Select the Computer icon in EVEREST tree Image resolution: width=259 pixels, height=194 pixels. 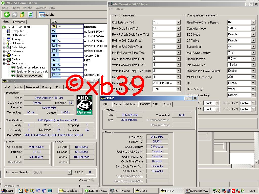(x=8, y=31)
